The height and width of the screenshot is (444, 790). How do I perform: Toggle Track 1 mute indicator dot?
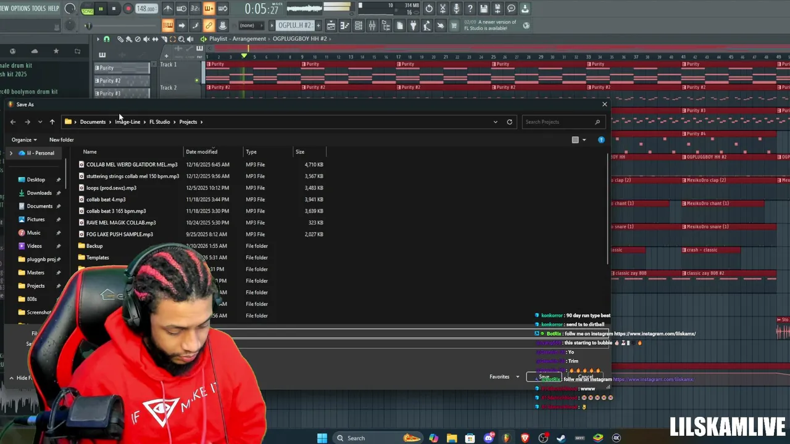pyautogui.click(x=197, y=80)
